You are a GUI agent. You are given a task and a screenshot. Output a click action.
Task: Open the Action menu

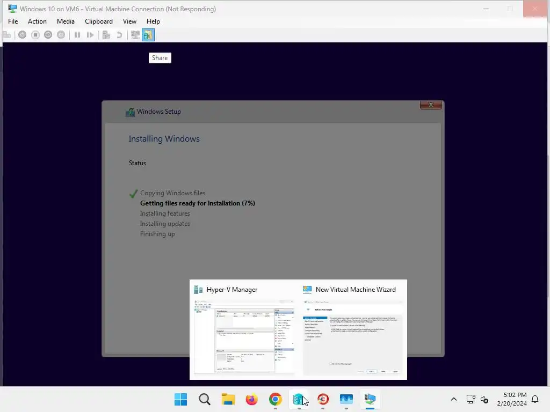point(37,21)
